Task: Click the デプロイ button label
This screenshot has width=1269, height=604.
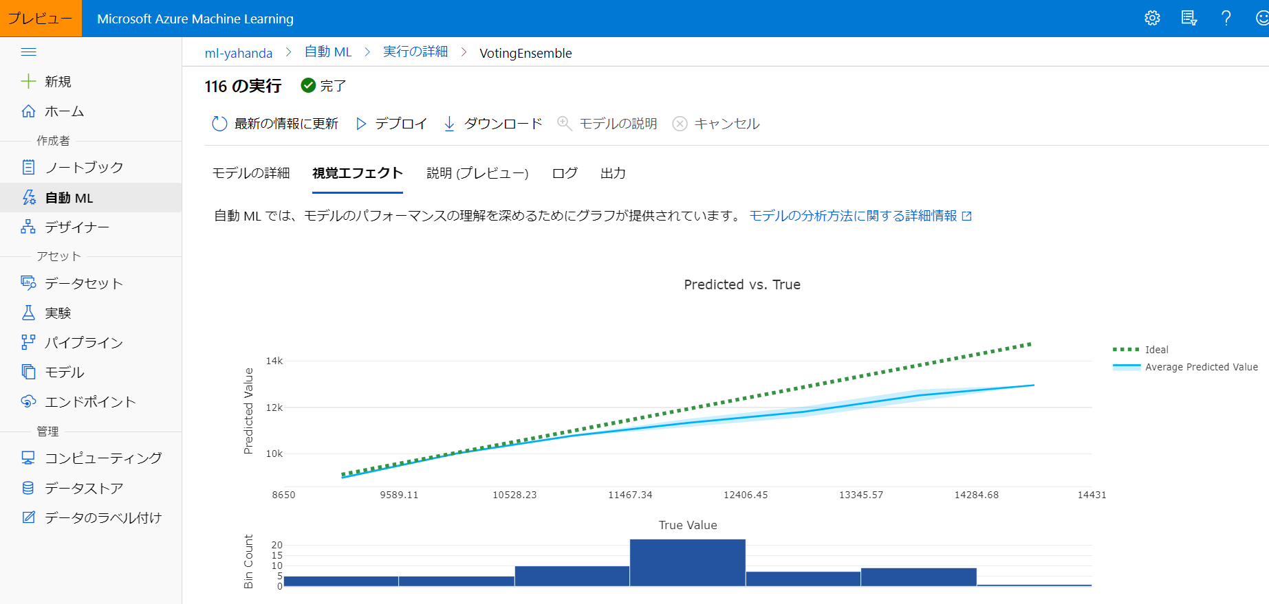Action: pos(401,124)
